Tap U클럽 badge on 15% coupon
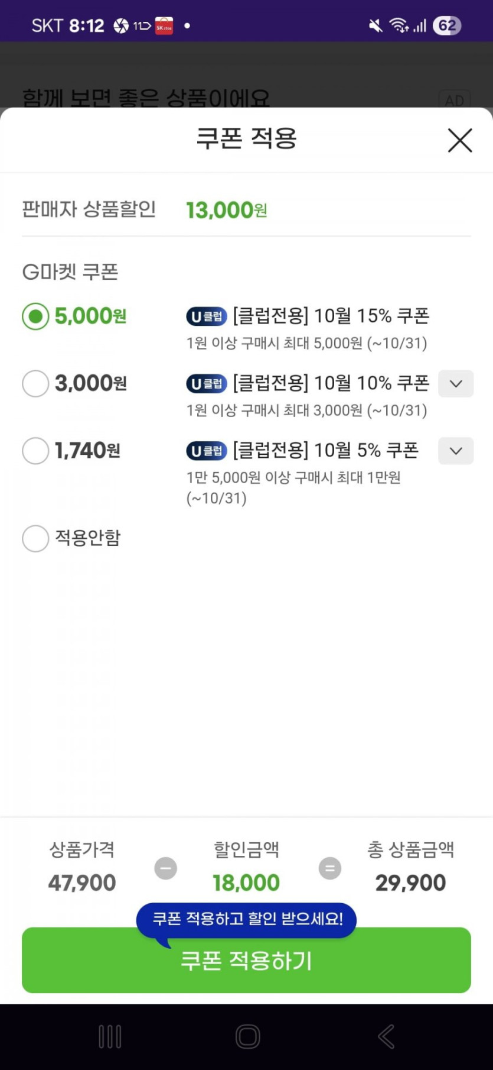This screenshot has height=1070, width=493. pyautogui.click(x=207, y=317)
